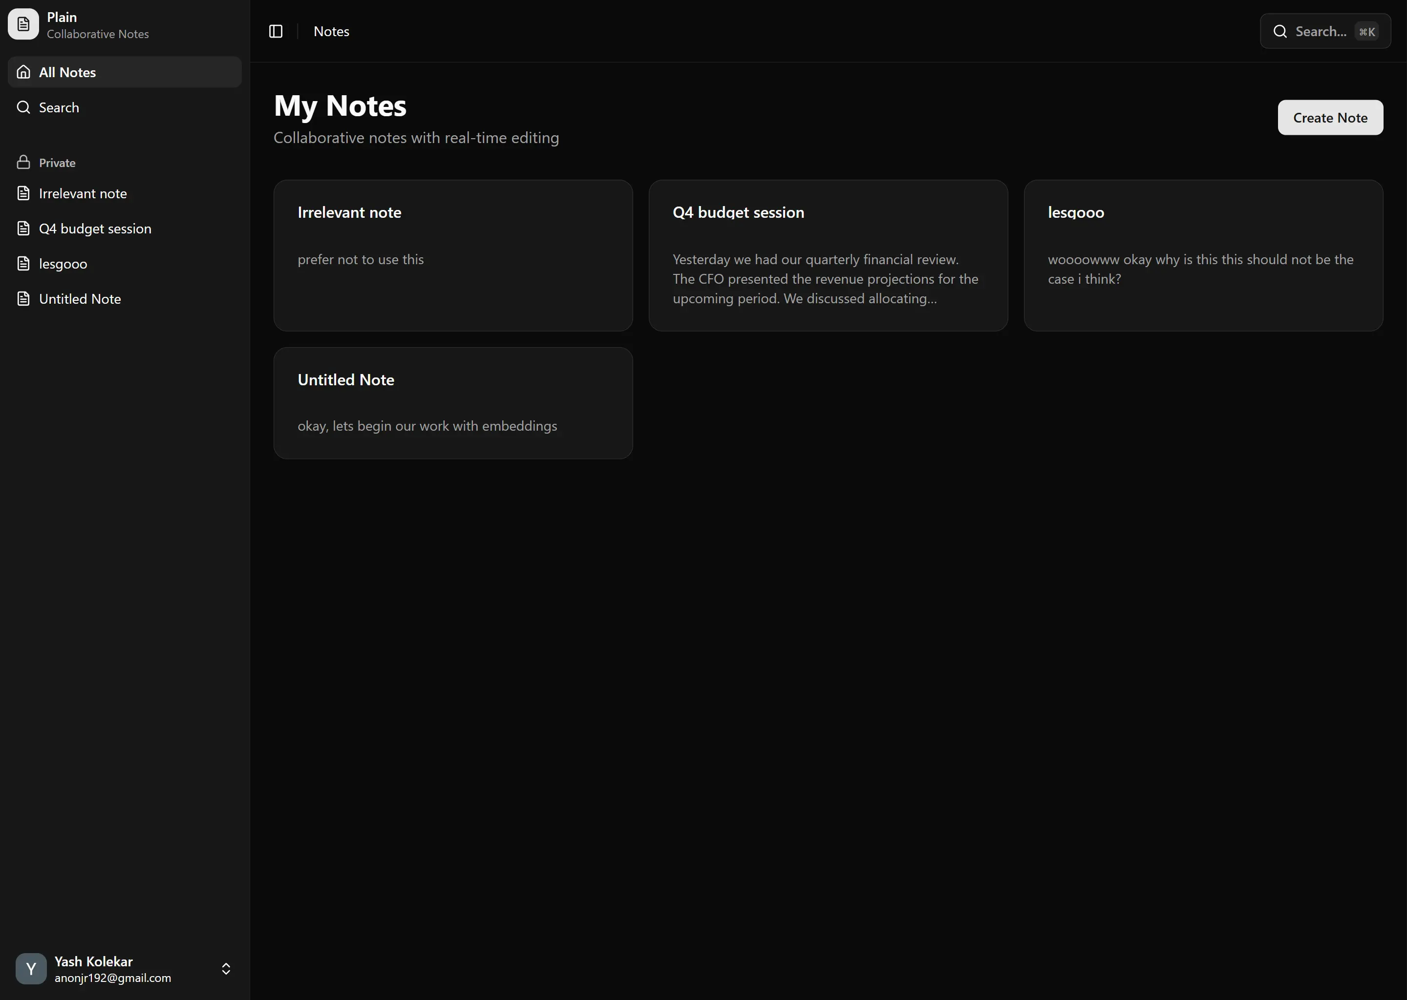
Task: Select the Search magnifier icon in sidebar
Action: [x=23, y=106]
